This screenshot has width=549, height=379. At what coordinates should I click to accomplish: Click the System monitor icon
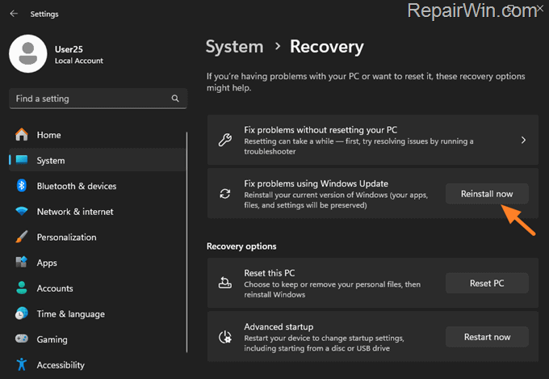21,160
